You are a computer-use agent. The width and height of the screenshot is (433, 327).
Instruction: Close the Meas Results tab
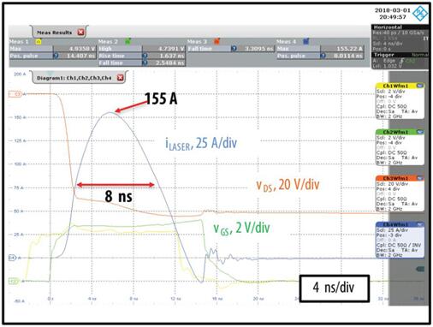tap(81, 33)
